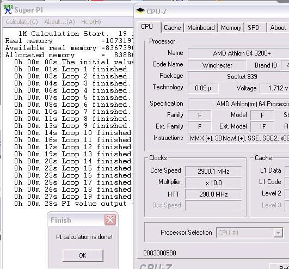The height and width of the screenshot is (269, 289).
Task: Click the HTT value 290.0 MHz
Action: pos(213,194)
